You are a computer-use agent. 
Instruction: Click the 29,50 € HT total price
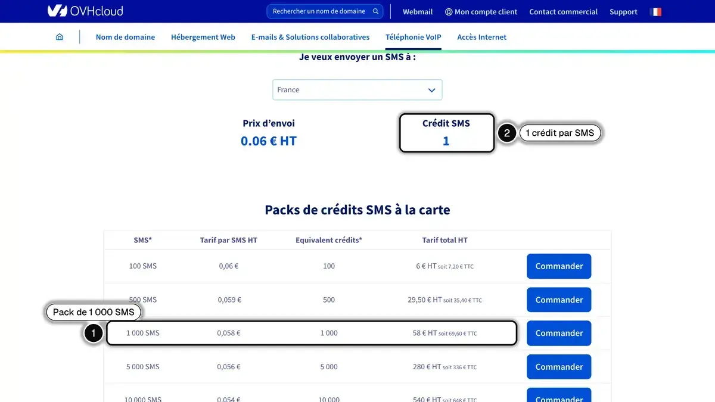point(425,300)
